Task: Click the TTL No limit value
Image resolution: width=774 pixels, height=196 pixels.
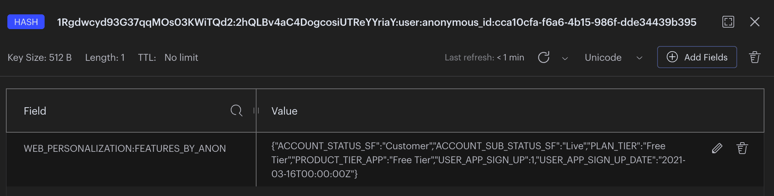Action: click(181, 57)
